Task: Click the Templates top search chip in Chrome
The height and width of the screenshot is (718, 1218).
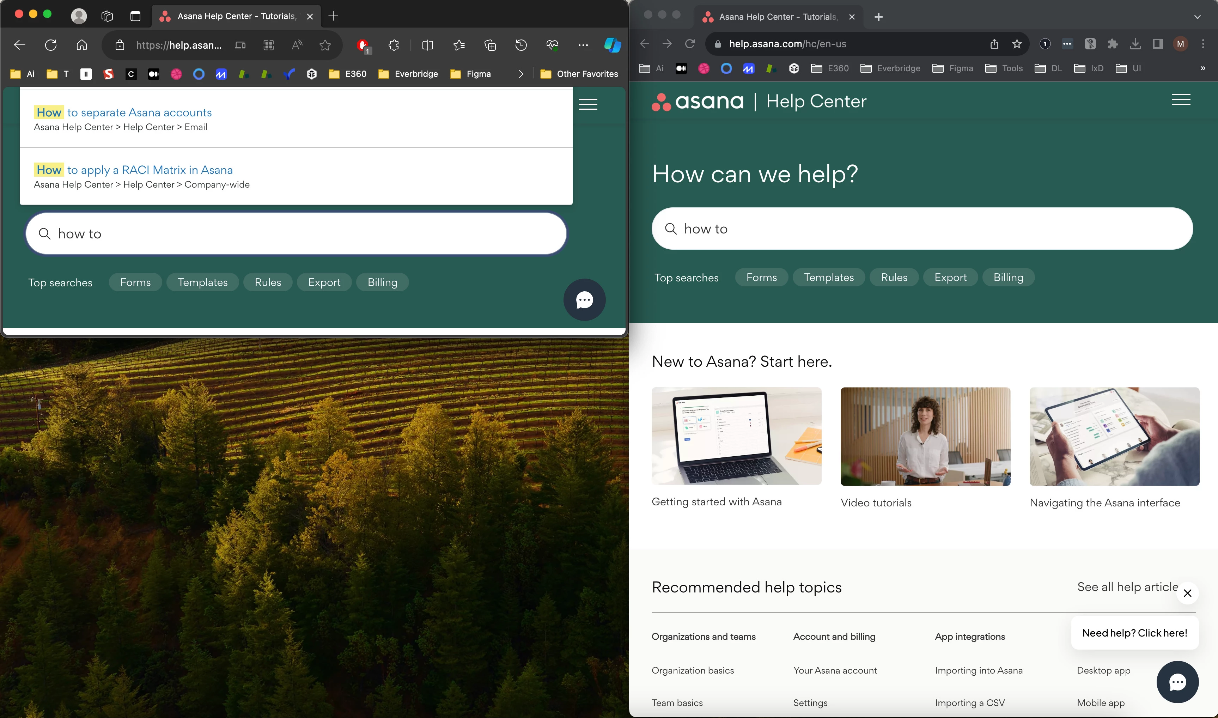Action: pyautogui.click(x=829, y=277)
